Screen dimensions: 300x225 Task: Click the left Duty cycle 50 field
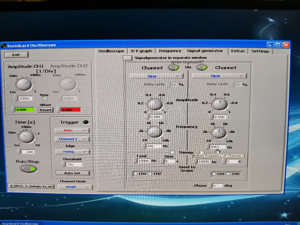coord(174,84)
